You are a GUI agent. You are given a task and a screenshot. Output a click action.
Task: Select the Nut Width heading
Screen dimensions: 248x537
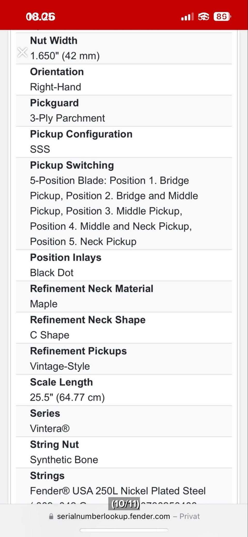click(54, 41)
